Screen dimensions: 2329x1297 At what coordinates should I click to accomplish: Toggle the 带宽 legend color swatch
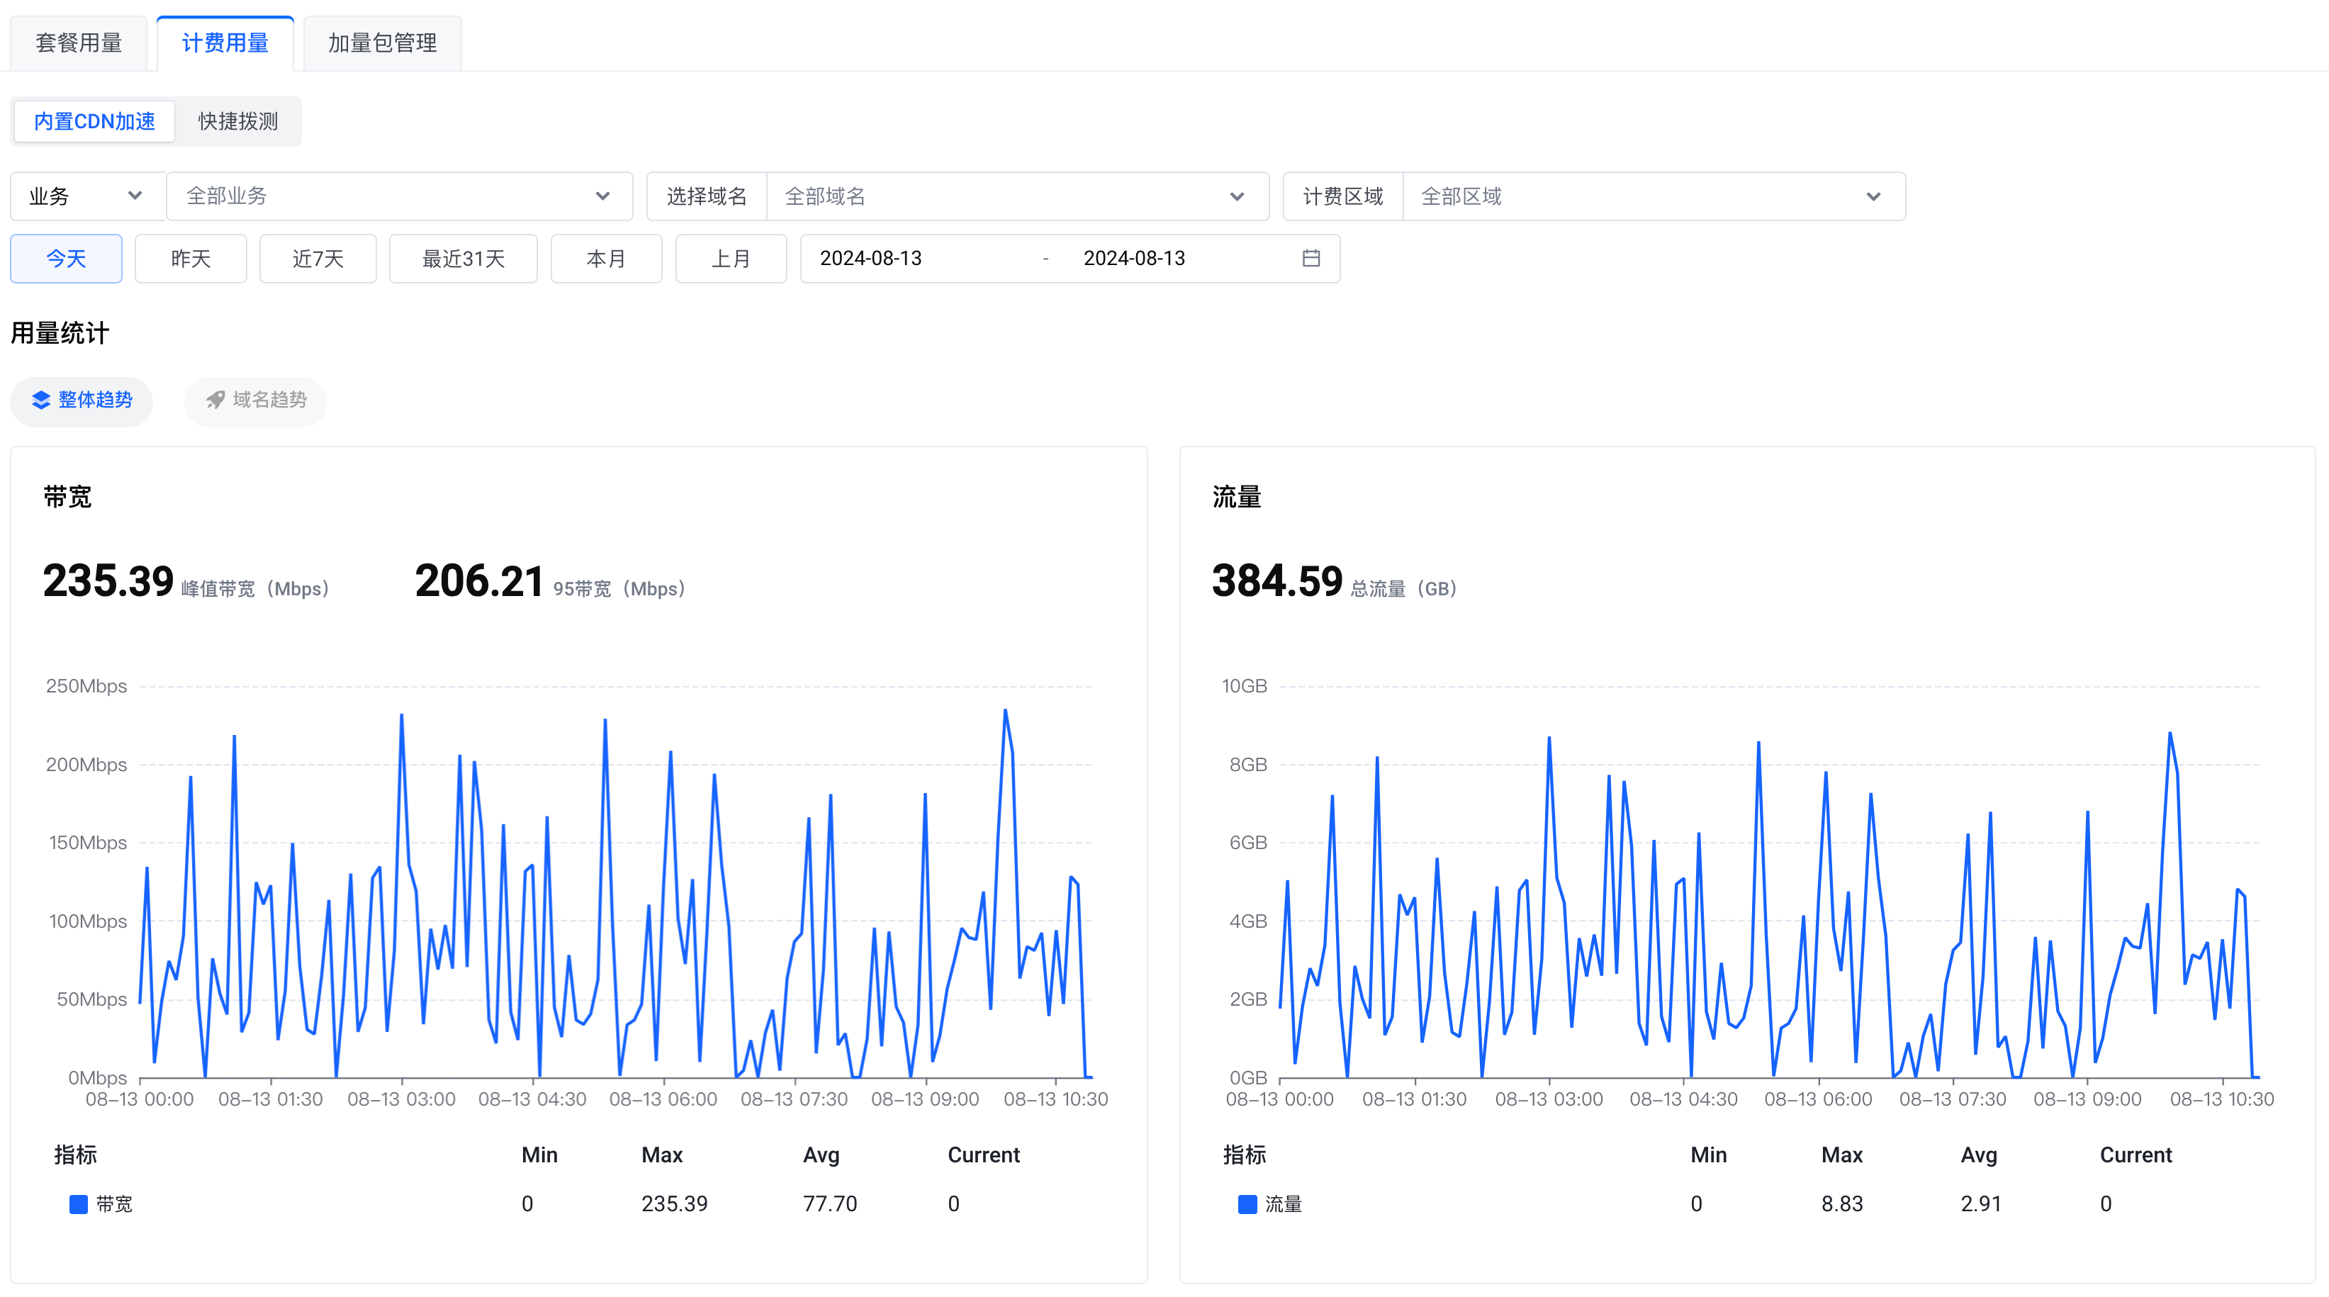pos(79,1204)
